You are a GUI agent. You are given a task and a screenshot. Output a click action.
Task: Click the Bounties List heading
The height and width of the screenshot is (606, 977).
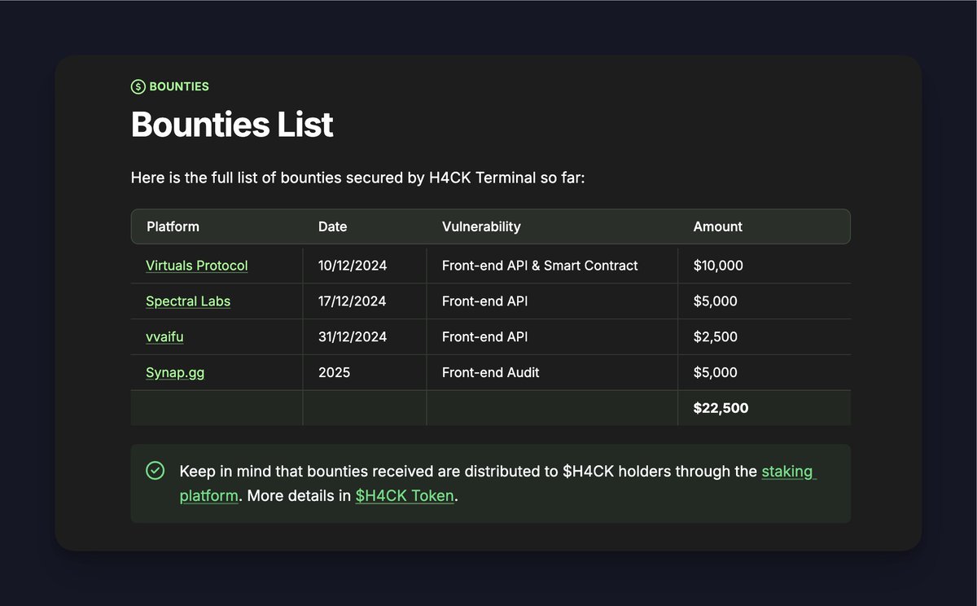coord(232,125)
